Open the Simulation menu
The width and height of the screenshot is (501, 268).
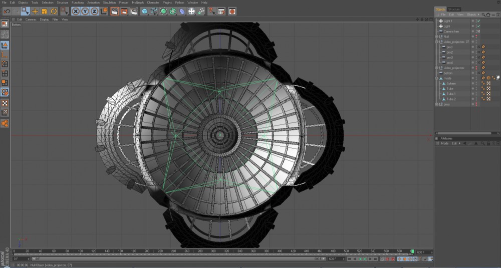(109, 2)
